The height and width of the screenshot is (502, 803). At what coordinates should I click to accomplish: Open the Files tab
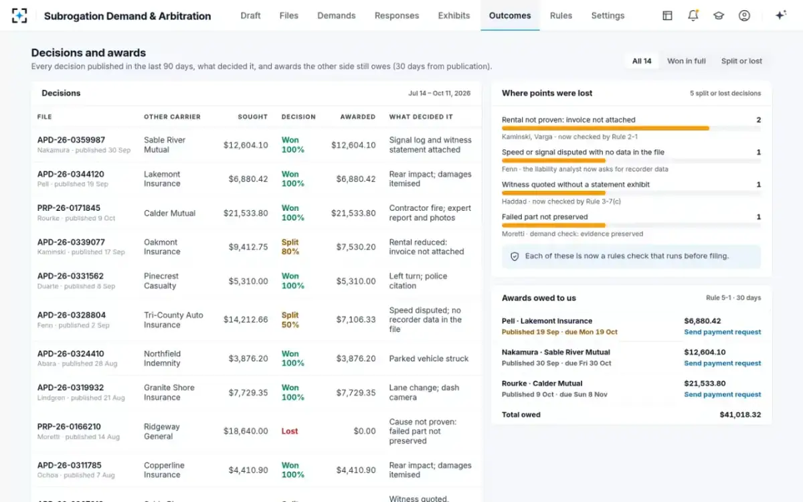coord(289,15)
